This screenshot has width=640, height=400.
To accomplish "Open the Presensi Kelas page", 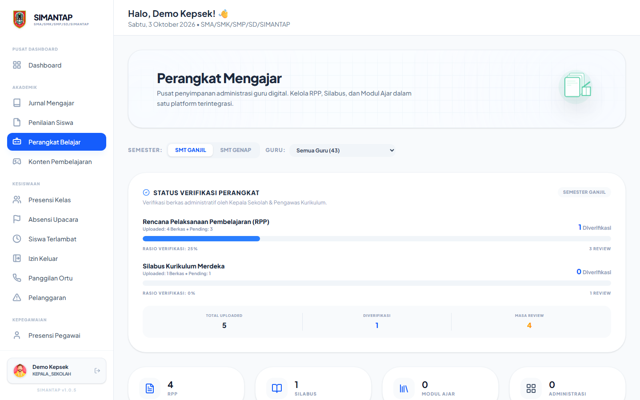I will pos(56,200).
